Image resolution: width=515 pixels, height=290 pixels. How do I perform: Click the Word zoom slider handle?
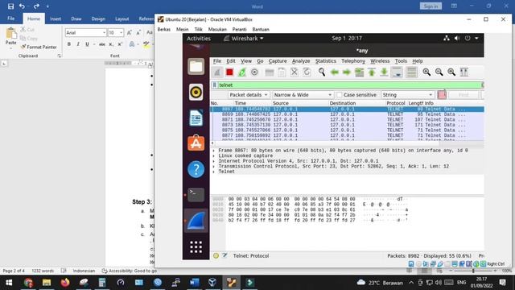(473, 271)
